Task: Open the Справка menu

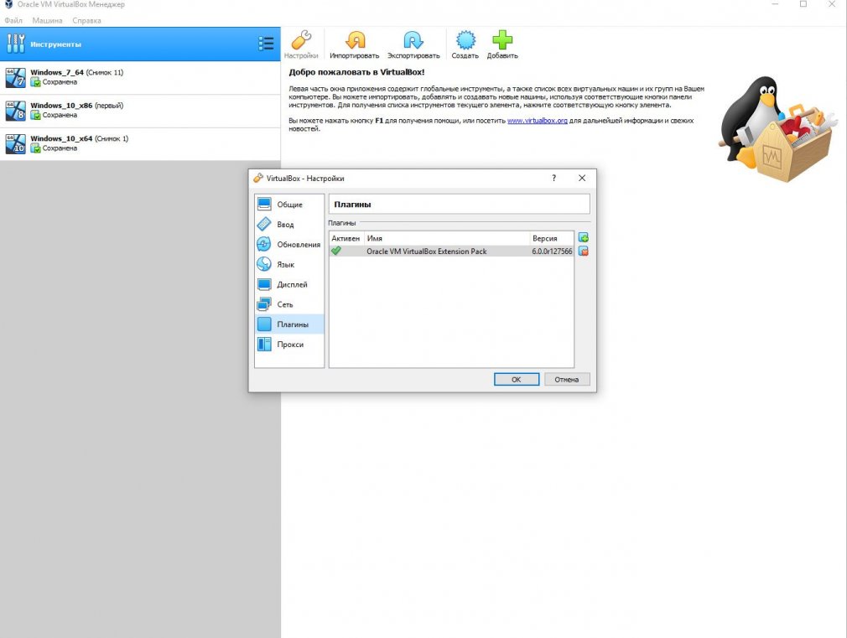Action: pos(86,20)
